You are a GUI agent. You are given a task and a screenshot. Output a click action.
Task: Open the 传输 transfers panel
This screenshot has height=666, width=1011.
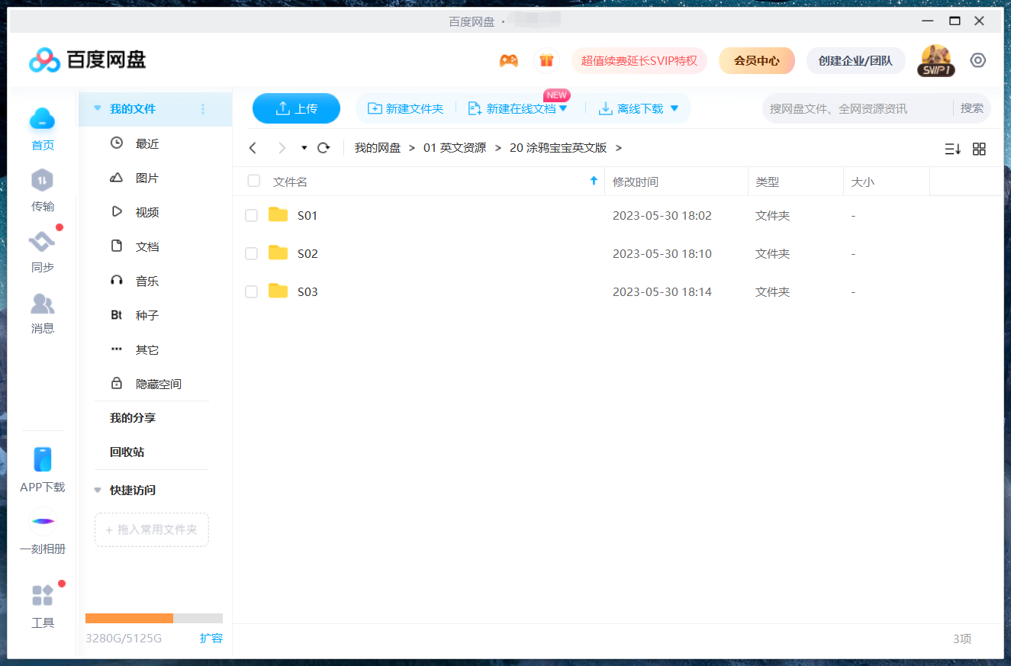coord(42,191)
